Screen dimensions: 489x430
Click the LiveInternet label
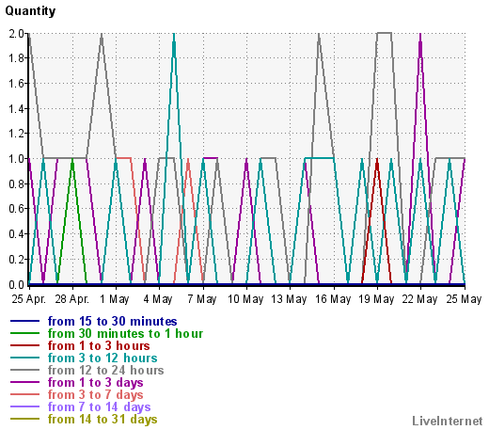pyautogui.click(x=448, y=421)
